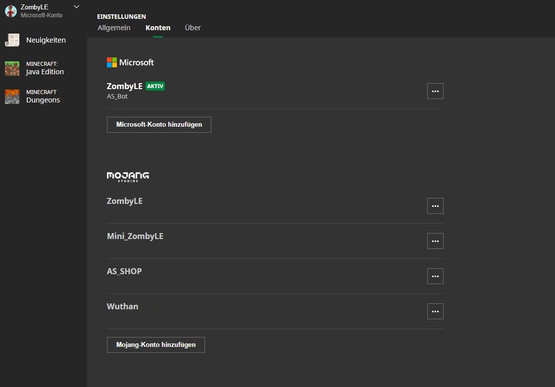Click the ZombyLE profile avatar icon
Viewport: 555px width, 387px height.
pyautogui.click(x=10, y=11)
